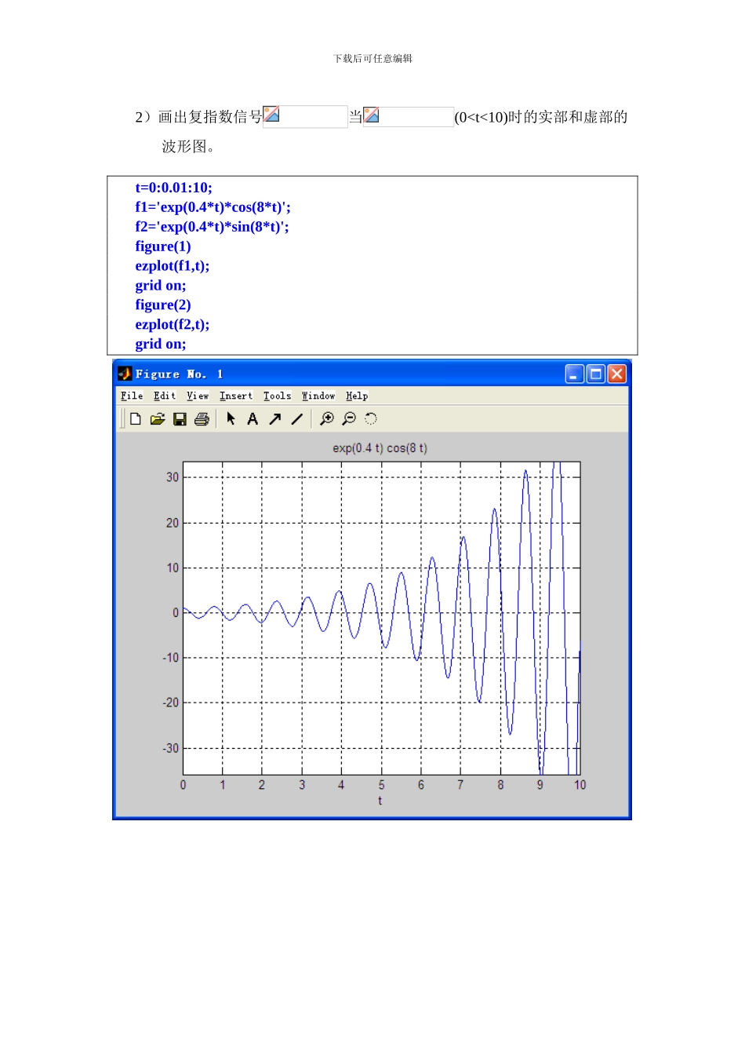Click the code line figure(2)
Viewport: 745px width, 1055px height.
click(163, 305)
